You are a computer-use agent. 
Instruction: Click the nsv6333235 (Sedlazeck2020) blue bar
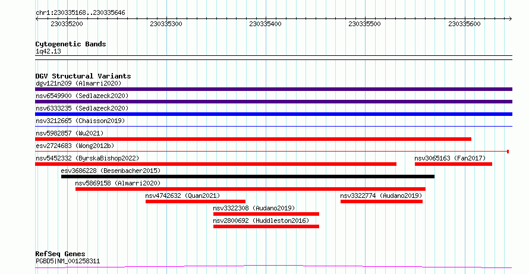(273, 114)
